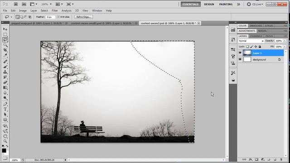
Task: Switch to Design workspace
Action: point(209,4)
